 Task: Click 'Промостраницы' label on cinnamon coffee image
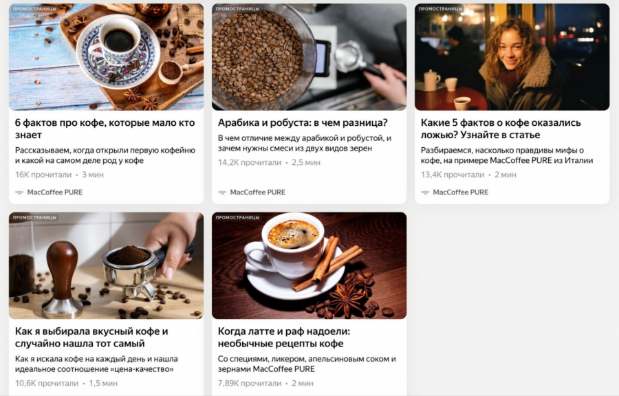[238, 217]
